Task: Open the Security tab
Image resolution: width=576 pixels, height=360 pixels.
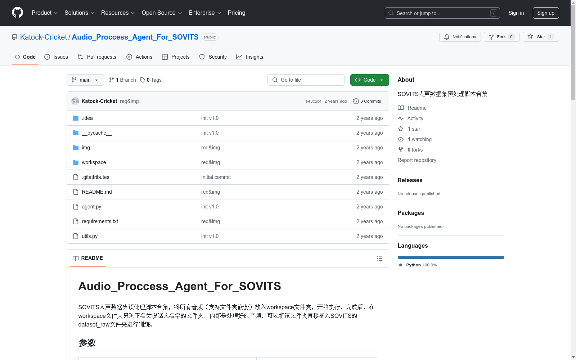Action: (213, 57)
